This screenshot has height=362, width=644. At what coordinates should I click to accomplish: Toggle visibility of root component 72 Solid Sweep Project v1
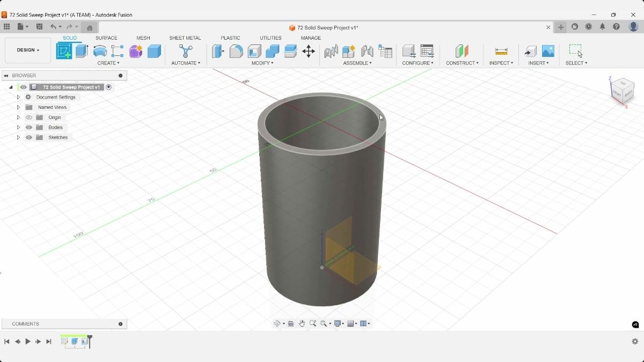pyautogui.click(x=23, y=87)
